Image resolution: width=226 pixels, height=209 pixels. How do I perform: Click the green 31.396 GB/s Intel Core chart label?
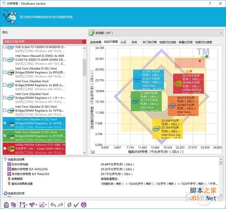(x=146, y=101)
